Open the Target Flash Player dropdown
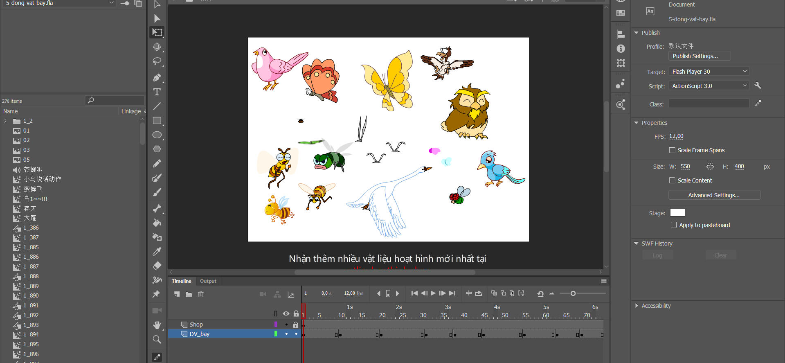 pyautogui.click(x=709, y=72)
